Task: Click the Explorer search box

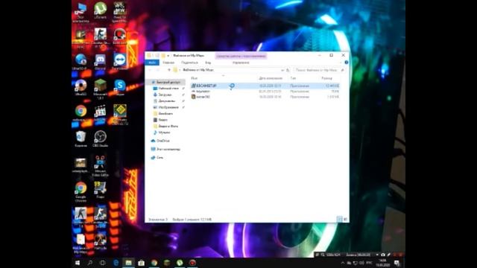Action: pos(319,70)
